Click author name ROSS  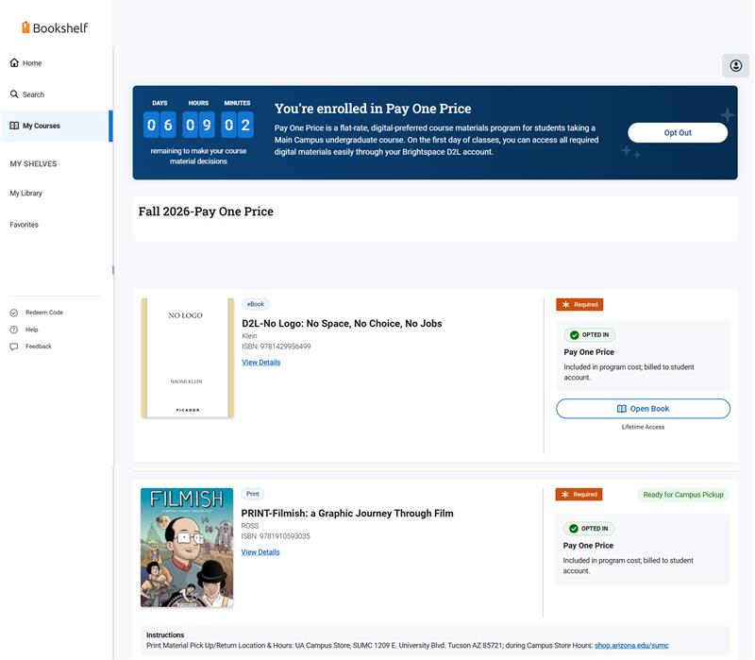click(250, 526)
